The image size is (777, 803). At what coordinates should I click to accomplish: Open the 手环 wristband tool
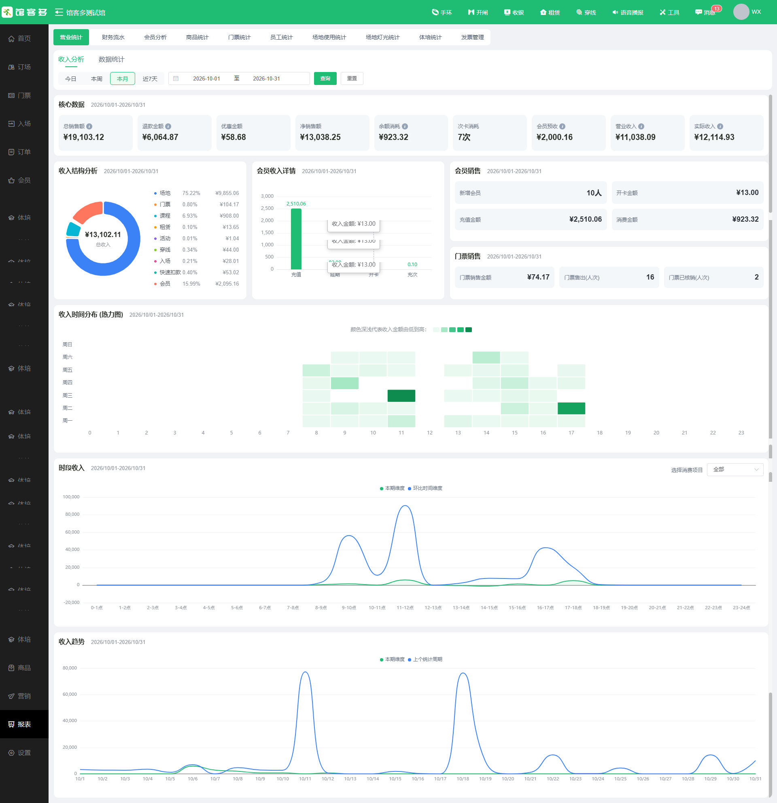pos(442,12)
